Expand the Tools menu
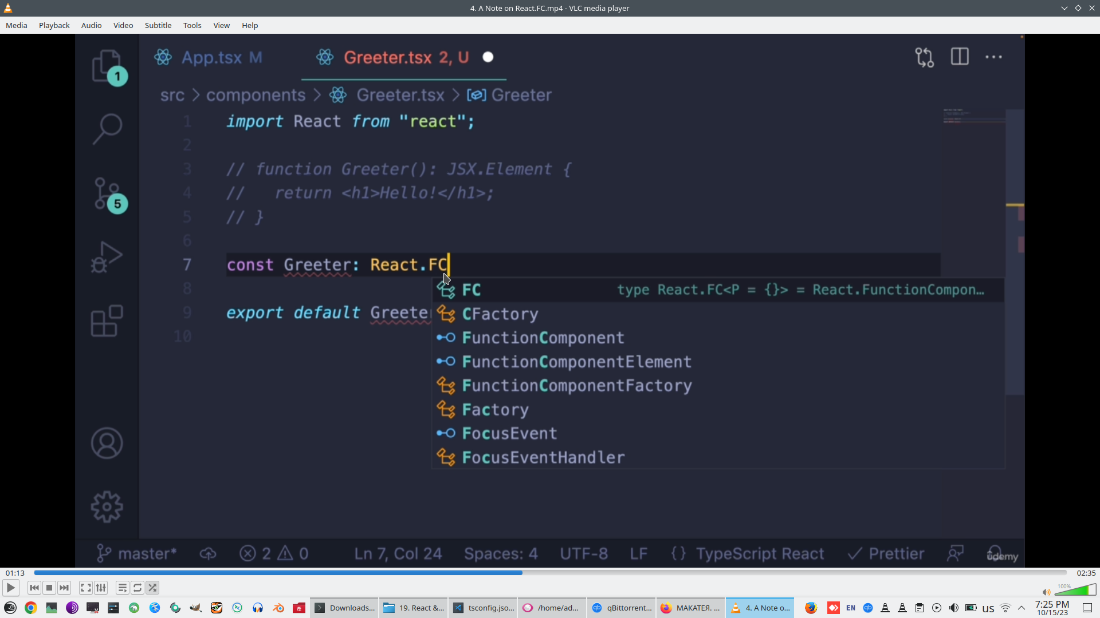This screenshot has width=1100, height=618. click(x=192, y=25)
